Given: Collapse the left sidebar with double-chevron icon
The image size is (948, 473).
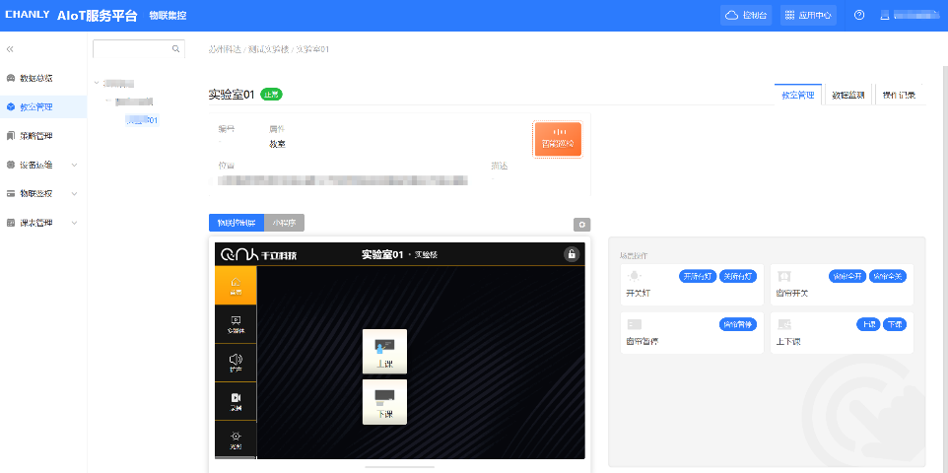Looking at the screenshot, I should click(10, 48).
